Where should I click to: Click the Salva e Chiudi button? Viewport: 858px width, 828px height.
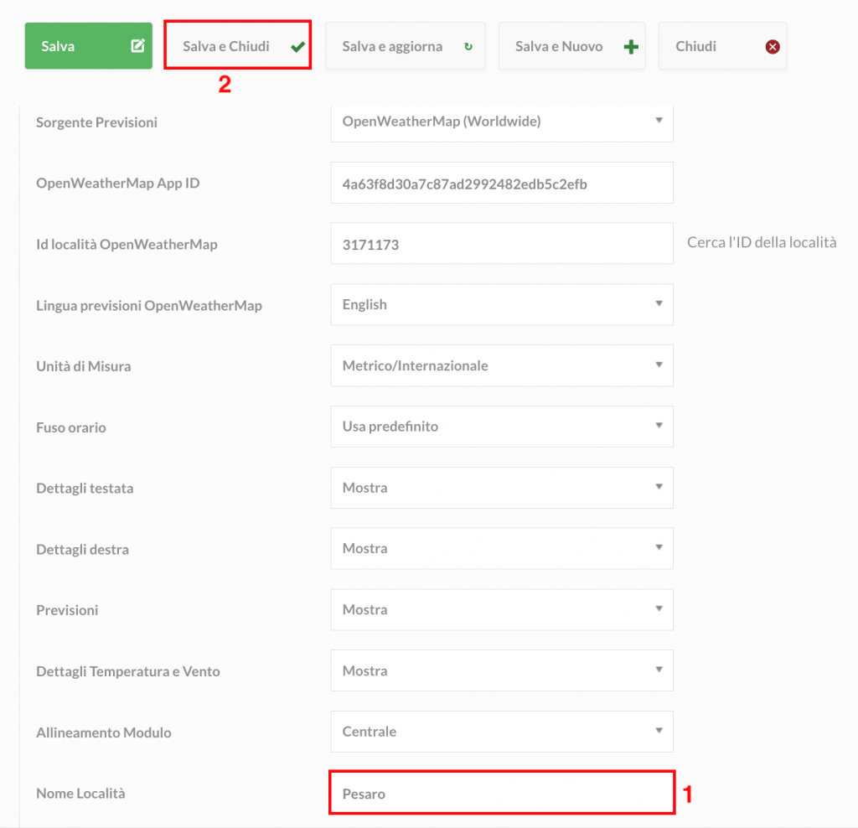(237, 46)
